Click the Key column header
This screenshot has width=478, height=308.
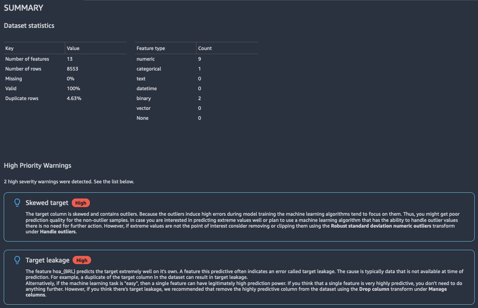(9, 48)
